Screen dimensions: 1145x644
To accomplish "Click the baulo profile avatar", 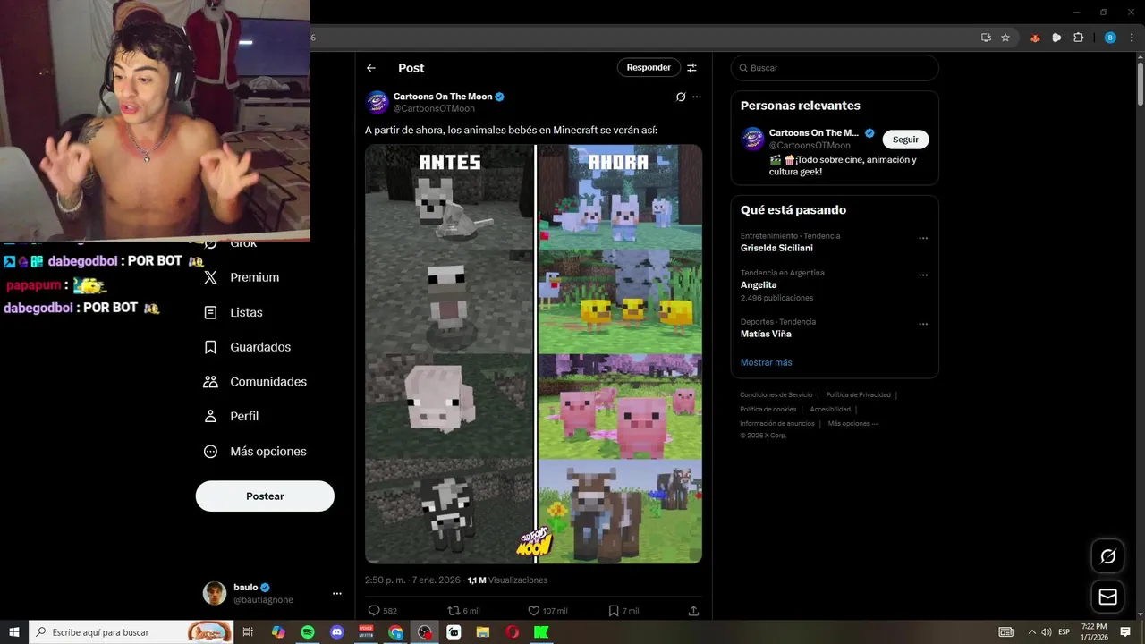I will [215, 593].
